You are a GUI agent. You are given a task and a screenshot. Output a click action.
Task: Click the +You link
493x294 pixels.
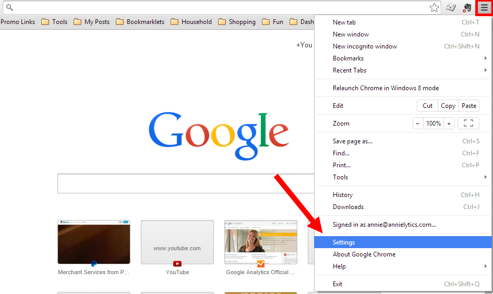click(304, 45)
